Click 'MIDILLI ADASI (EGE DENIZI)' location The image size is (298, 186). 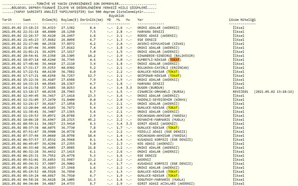coord(162,131)
